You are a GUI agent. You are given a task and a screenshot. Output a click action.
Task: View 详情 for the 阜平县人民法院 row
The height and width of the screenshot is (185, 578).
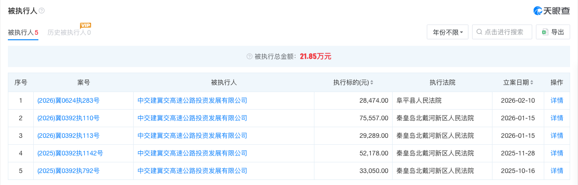tap(557, 100)
